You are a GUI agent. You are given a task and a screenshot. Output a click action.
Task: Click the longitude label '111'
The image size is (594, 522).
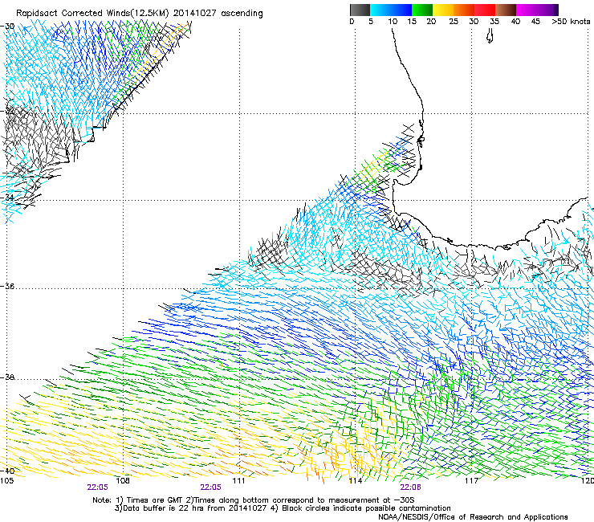click(239, 481)
